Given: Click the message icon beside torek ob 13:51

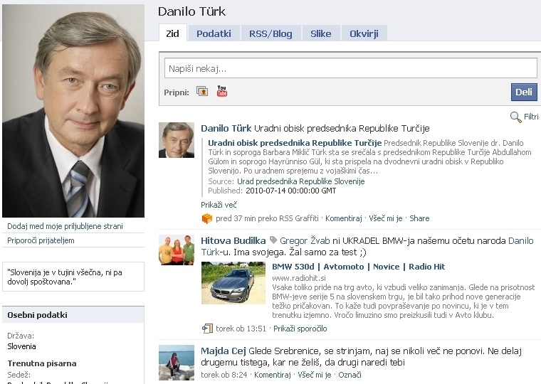Looking at the screenshot, I should 207,329.
